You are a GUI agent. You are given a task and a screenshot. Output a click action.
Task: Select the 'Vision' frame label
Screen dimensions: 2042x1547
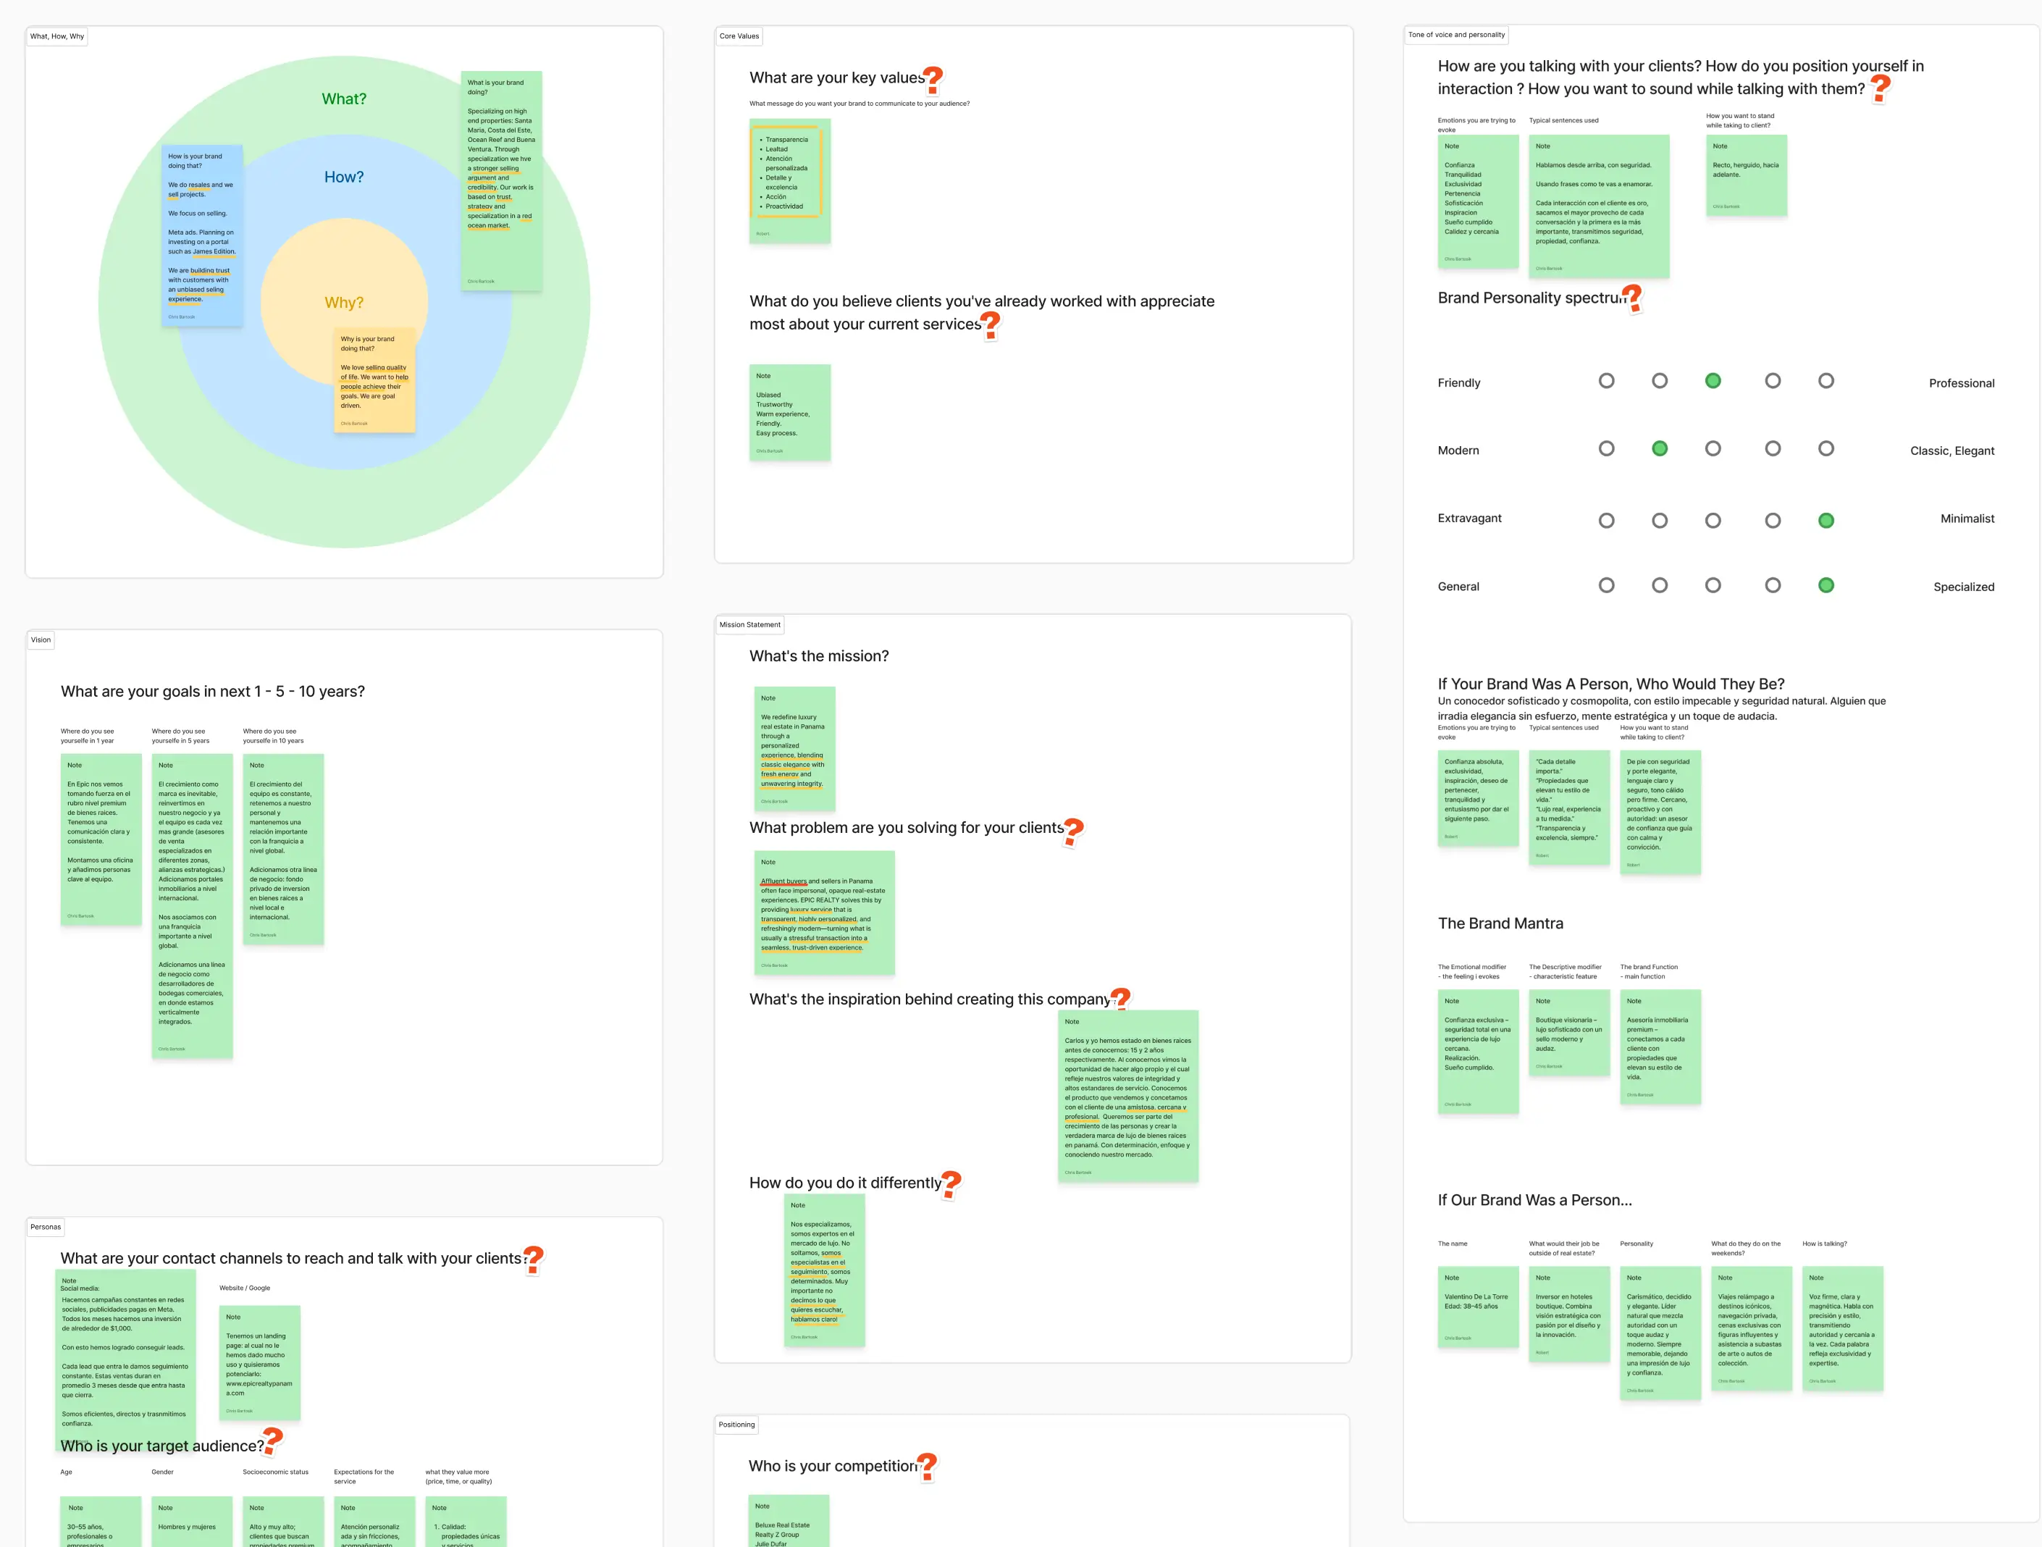(x=41, y=640)
